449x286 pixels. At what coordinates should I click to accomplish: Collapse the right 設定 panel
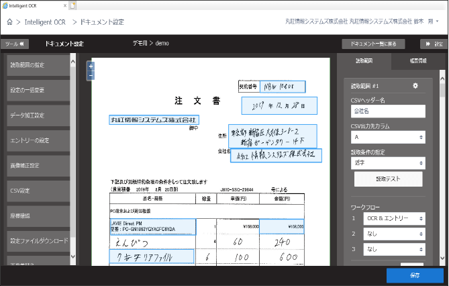pyautogui.click(x=434, y=44)
